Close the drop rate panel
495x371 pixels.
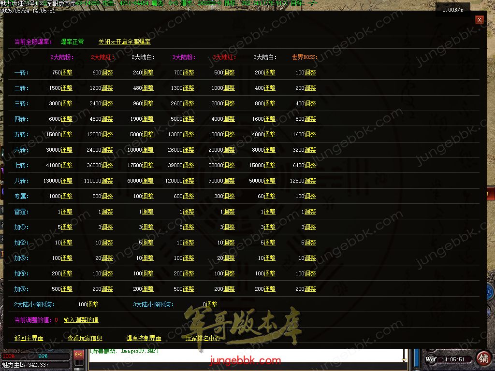(x=479, y=20)
